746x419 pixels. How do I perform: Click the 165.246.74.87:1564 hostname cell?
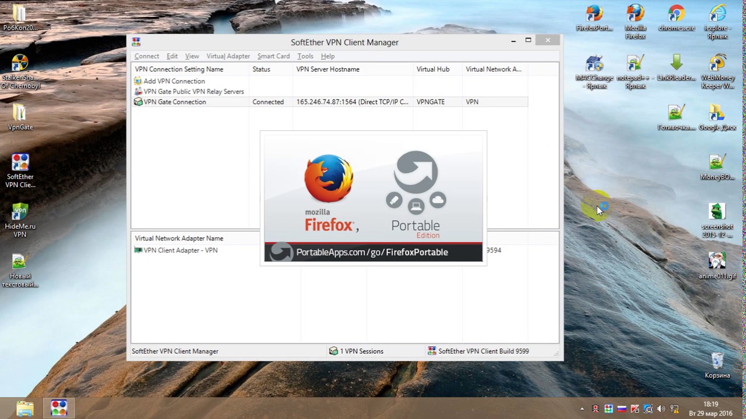tap(352, 102)
